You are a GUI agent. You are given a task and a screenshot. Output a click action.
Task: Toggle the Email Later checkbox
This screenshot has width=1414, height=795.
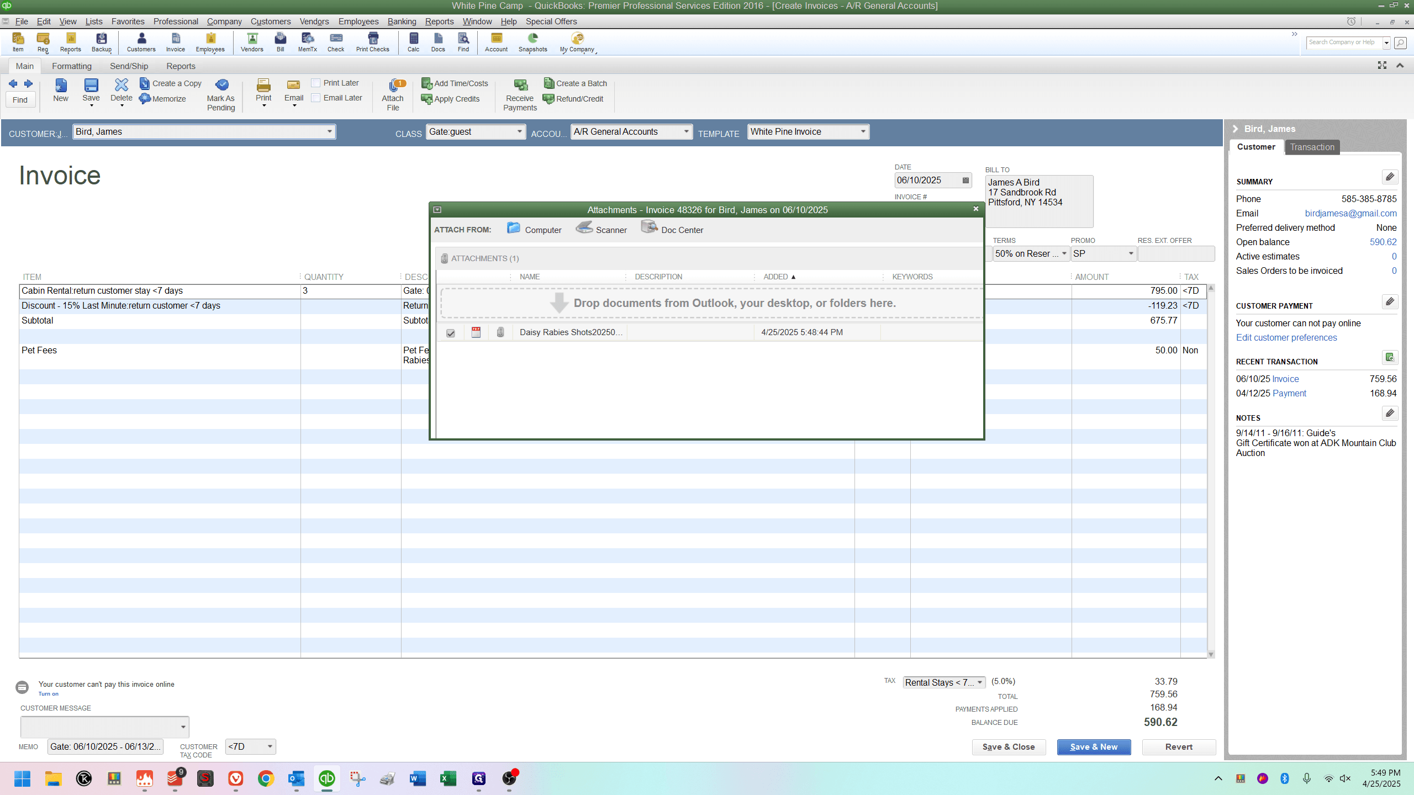[316, 98]
